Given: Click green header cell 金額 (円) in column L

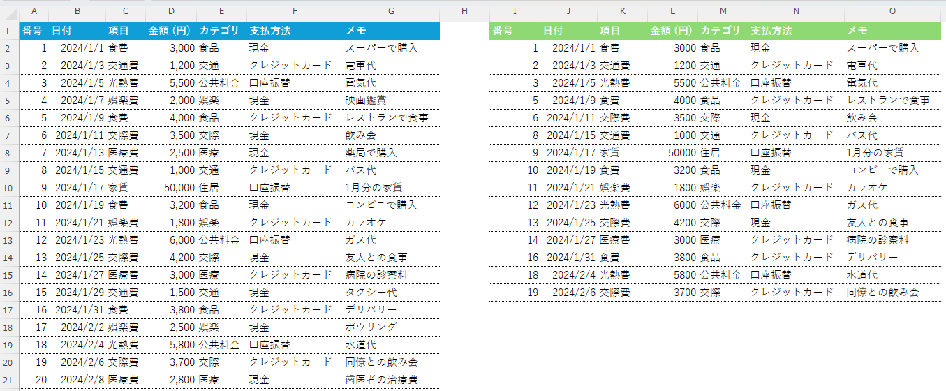Looking at the screenshot, I should (x=671, y=31).
